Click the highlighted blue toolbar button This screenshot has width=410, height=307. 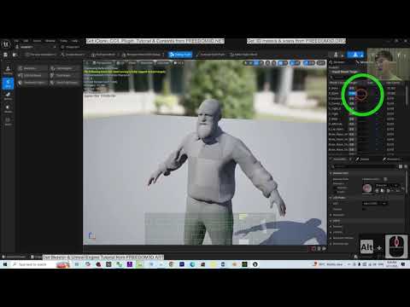180,55
